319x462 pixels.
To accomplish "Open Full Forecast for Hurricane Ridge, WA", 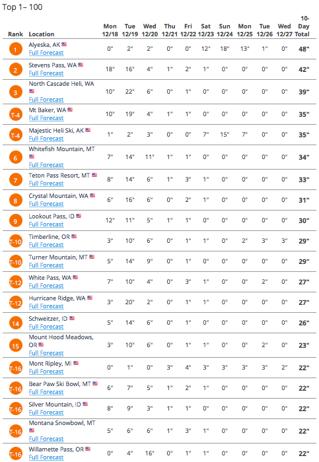I will coord(46,306).
